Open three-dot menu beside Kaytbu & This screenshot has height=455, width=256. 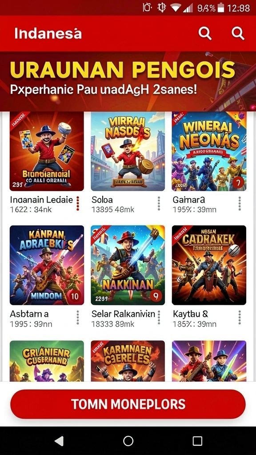(x=240, y=317)
